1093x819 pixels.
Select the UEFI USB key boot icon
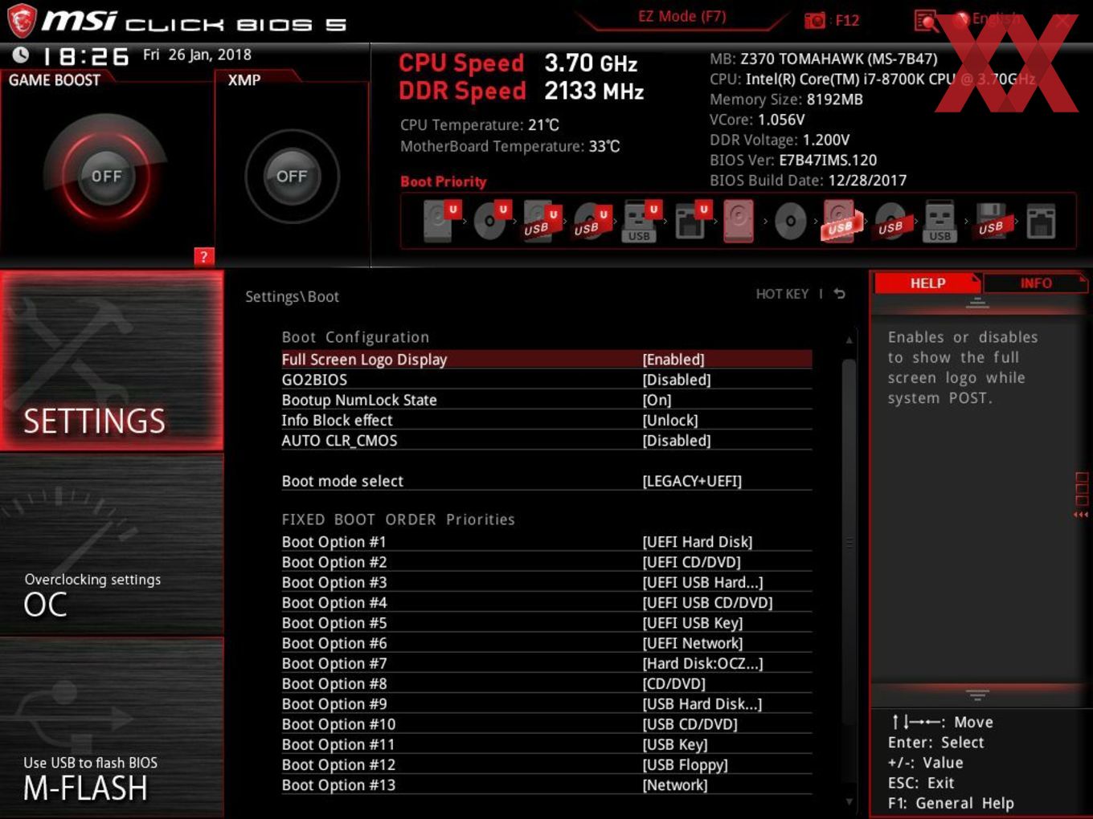(x=641, y=220)
